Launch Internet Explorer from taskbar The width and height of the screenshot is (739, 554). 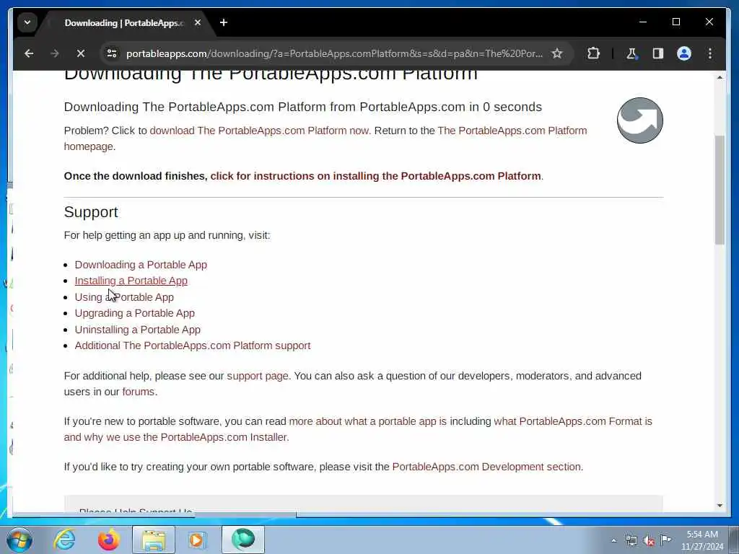point(64,540)
